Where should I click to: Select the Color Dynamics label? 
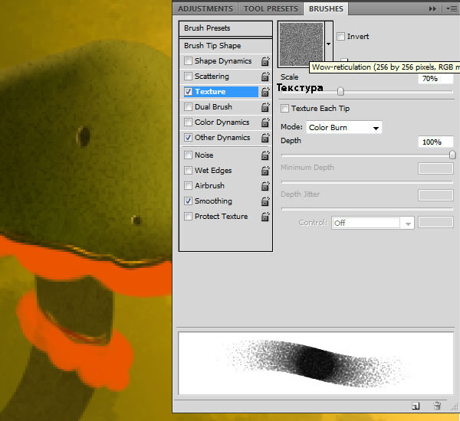click(x=222, y=122)
